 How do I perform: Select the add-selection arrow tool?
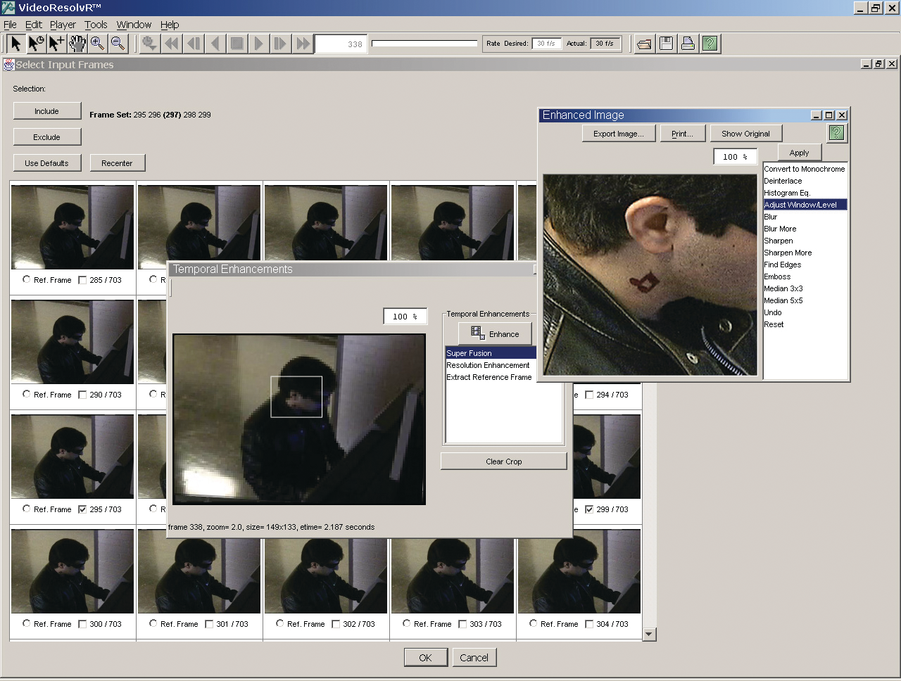(x=56, y=43)
